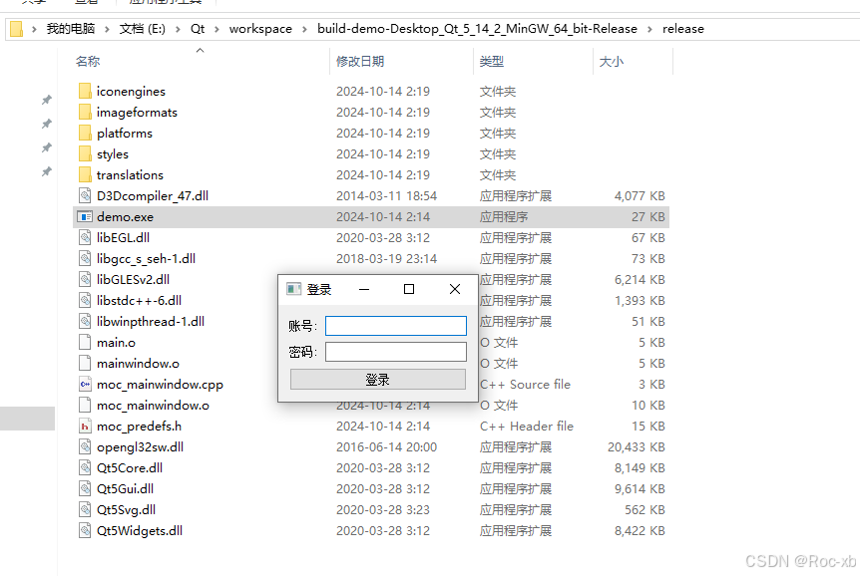Screen dimensions: 860x576
Task: Go to the build-demo-Desktop_Qt_5_14_2_MinGW_64_bit-Release breadcrumb
Action: (x=477, y=29)
